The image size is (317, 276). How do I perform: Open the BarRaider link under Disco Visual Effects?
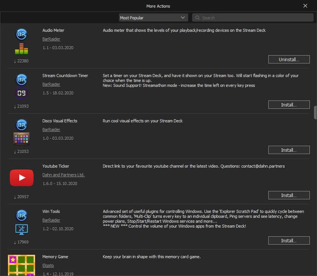tap(51, 130)
